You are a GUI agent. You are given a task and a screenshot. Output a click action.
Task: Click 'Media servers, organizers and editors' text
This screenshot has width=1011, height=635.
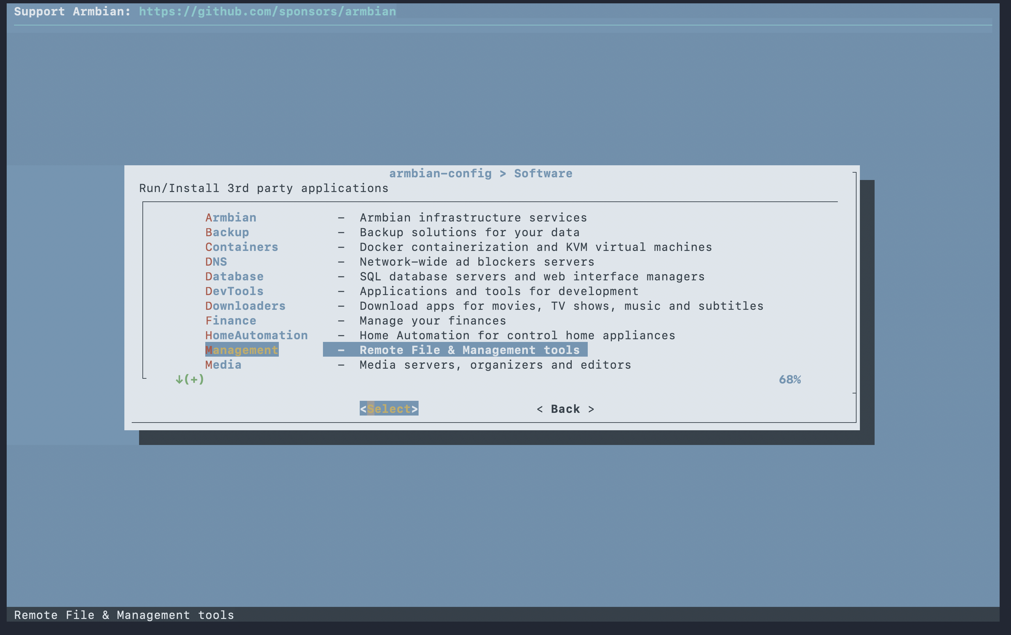pyautogui.click(x=495, y=365)
